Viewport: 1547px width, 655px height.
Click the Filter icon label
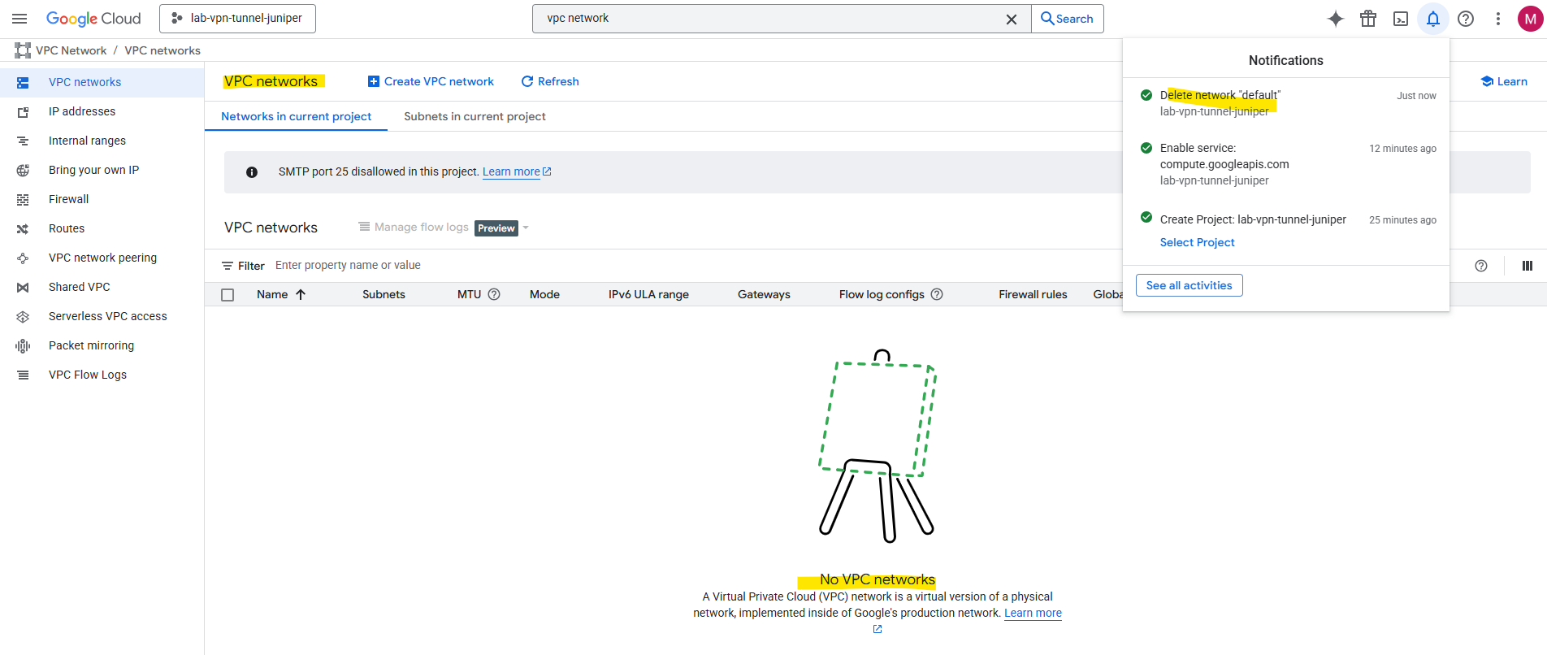tap(243, 266)
